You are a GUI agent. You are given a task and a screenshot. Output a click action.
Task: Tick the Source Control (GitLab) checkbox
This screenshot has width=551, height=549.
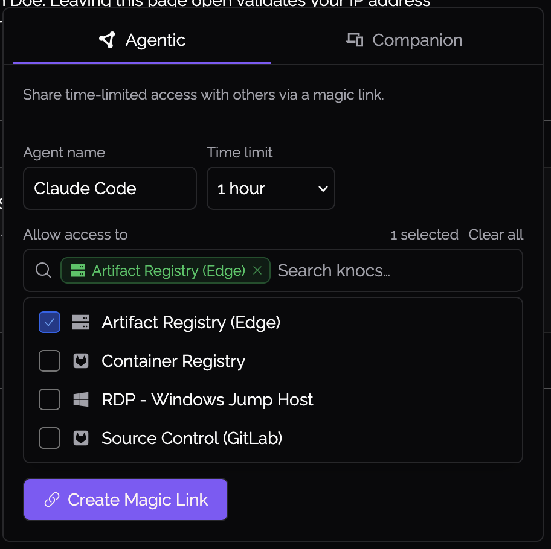(x=50, y=438)
